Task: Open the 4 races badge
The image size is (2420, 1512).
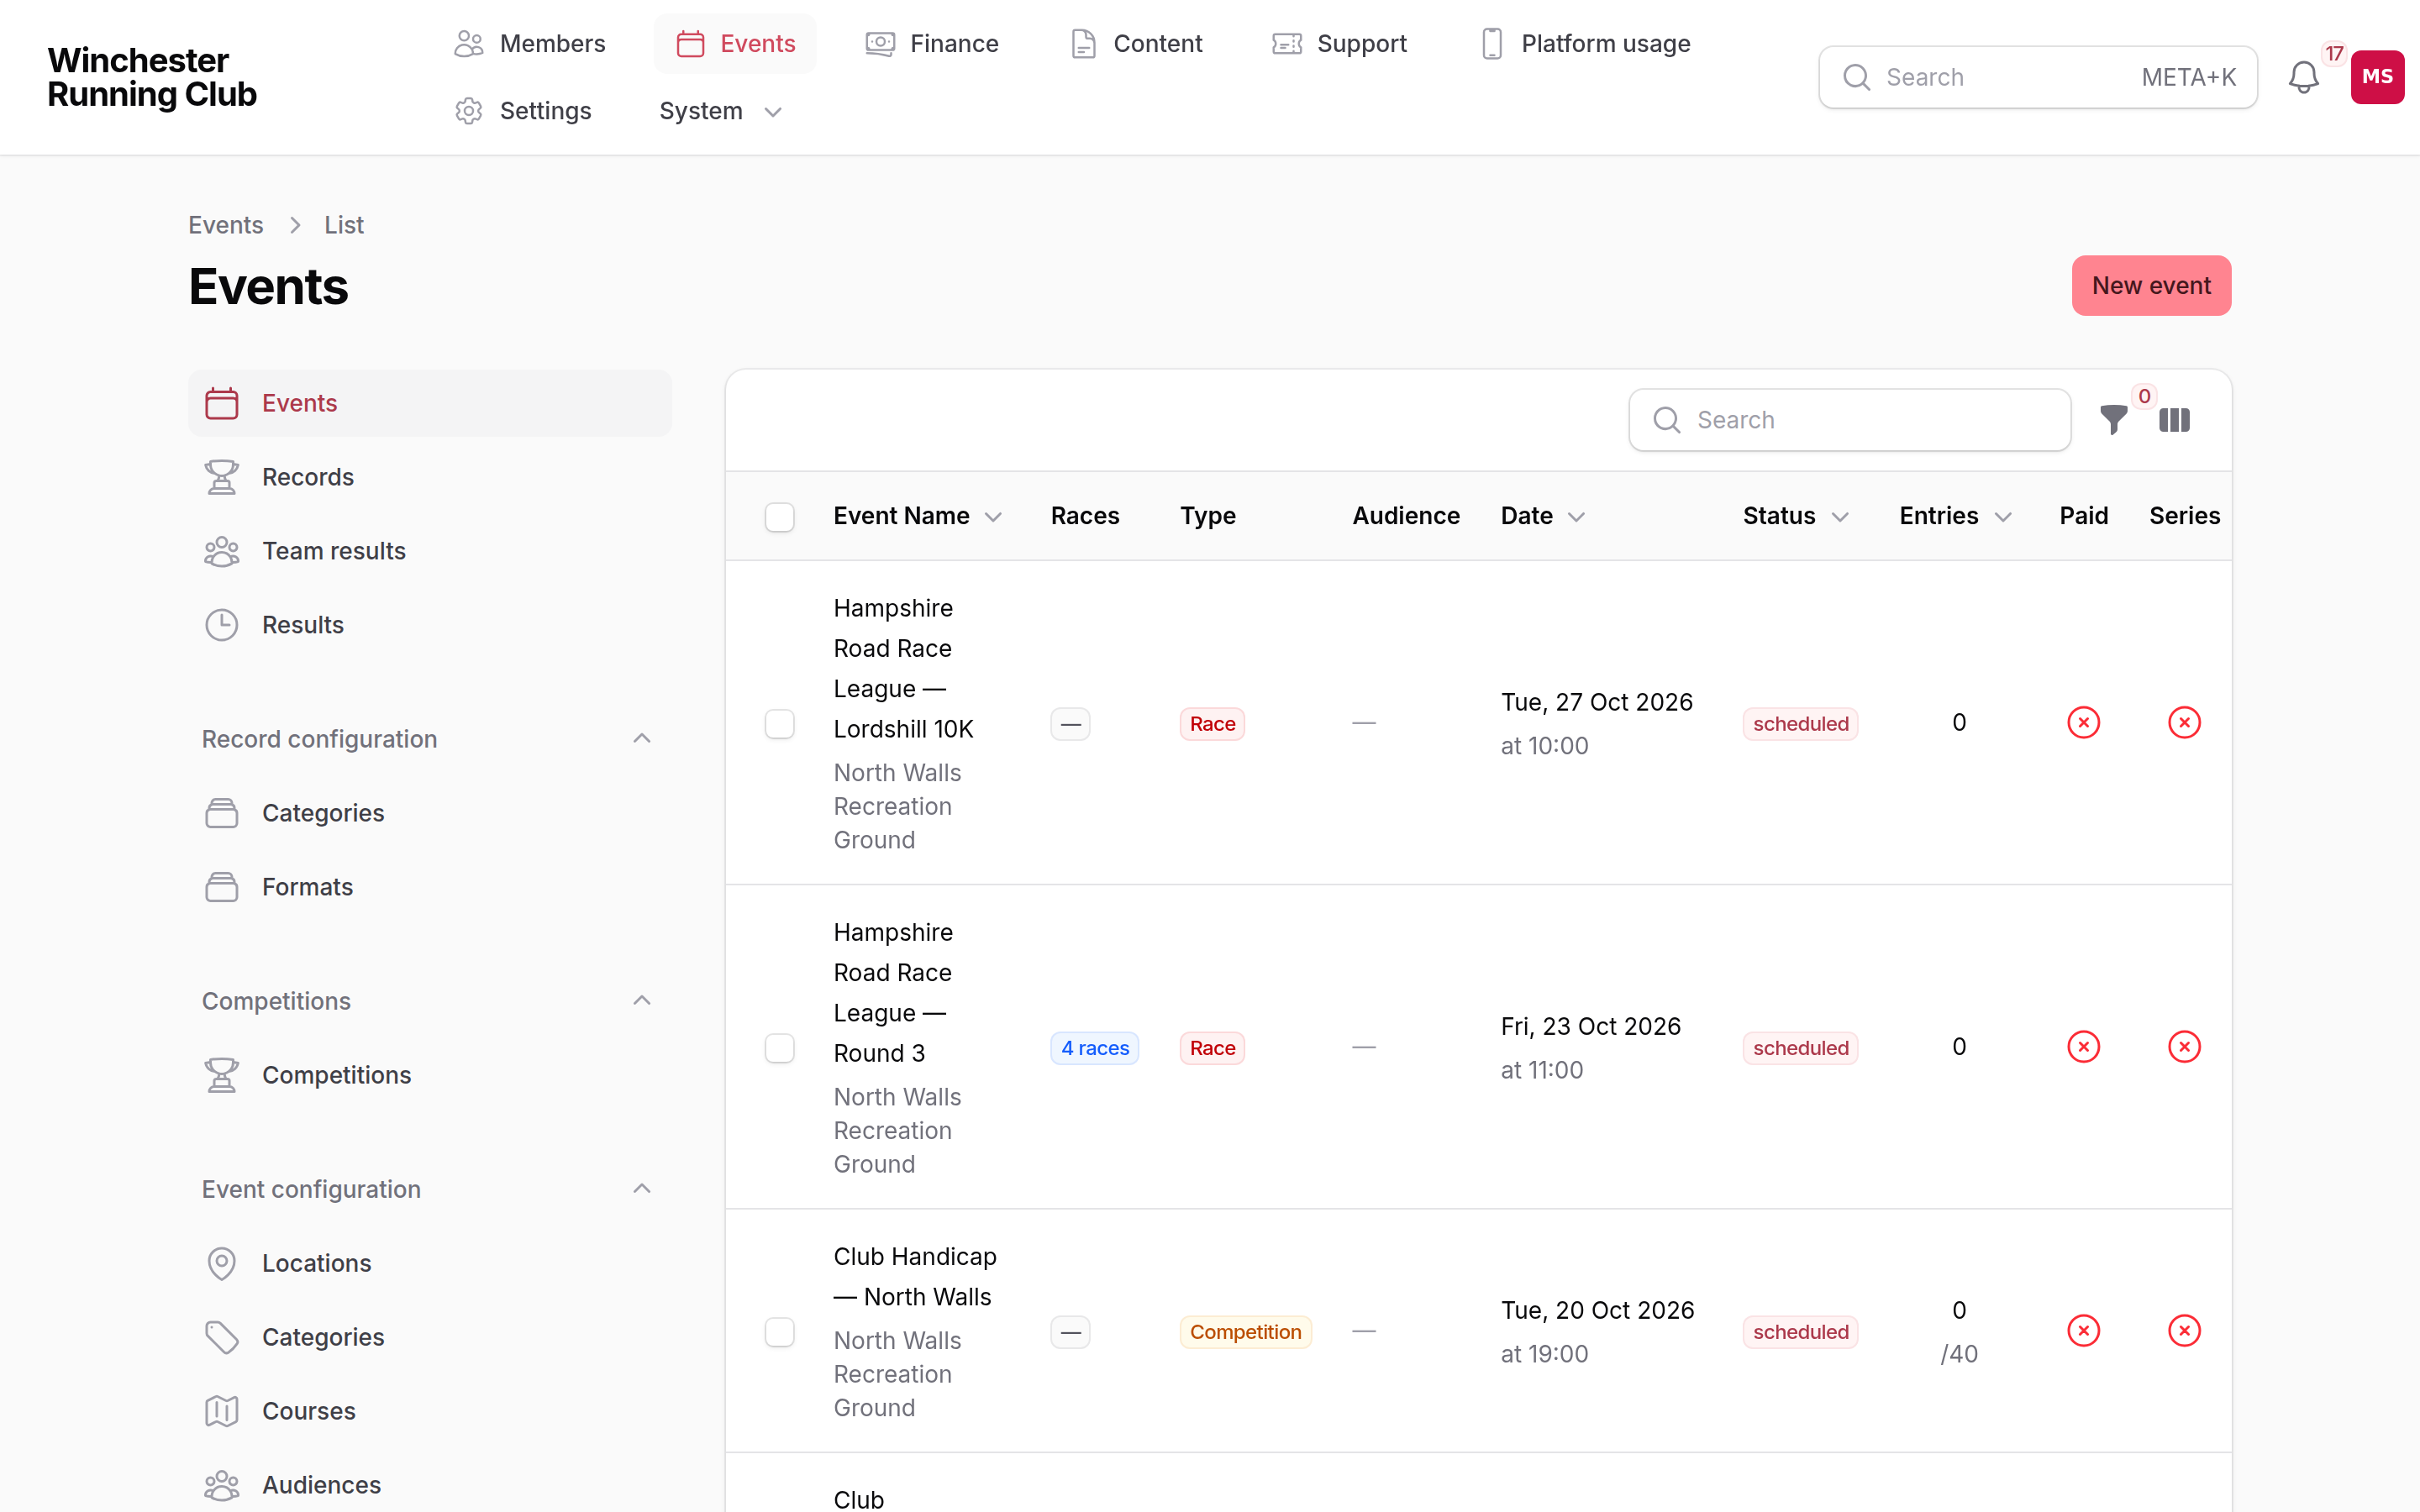Action: click(1094, 1048)
